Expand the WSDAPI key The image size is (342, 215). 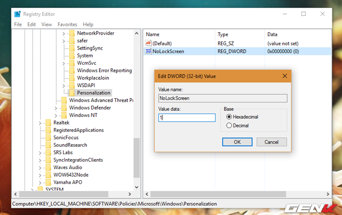tap(64, 86)
